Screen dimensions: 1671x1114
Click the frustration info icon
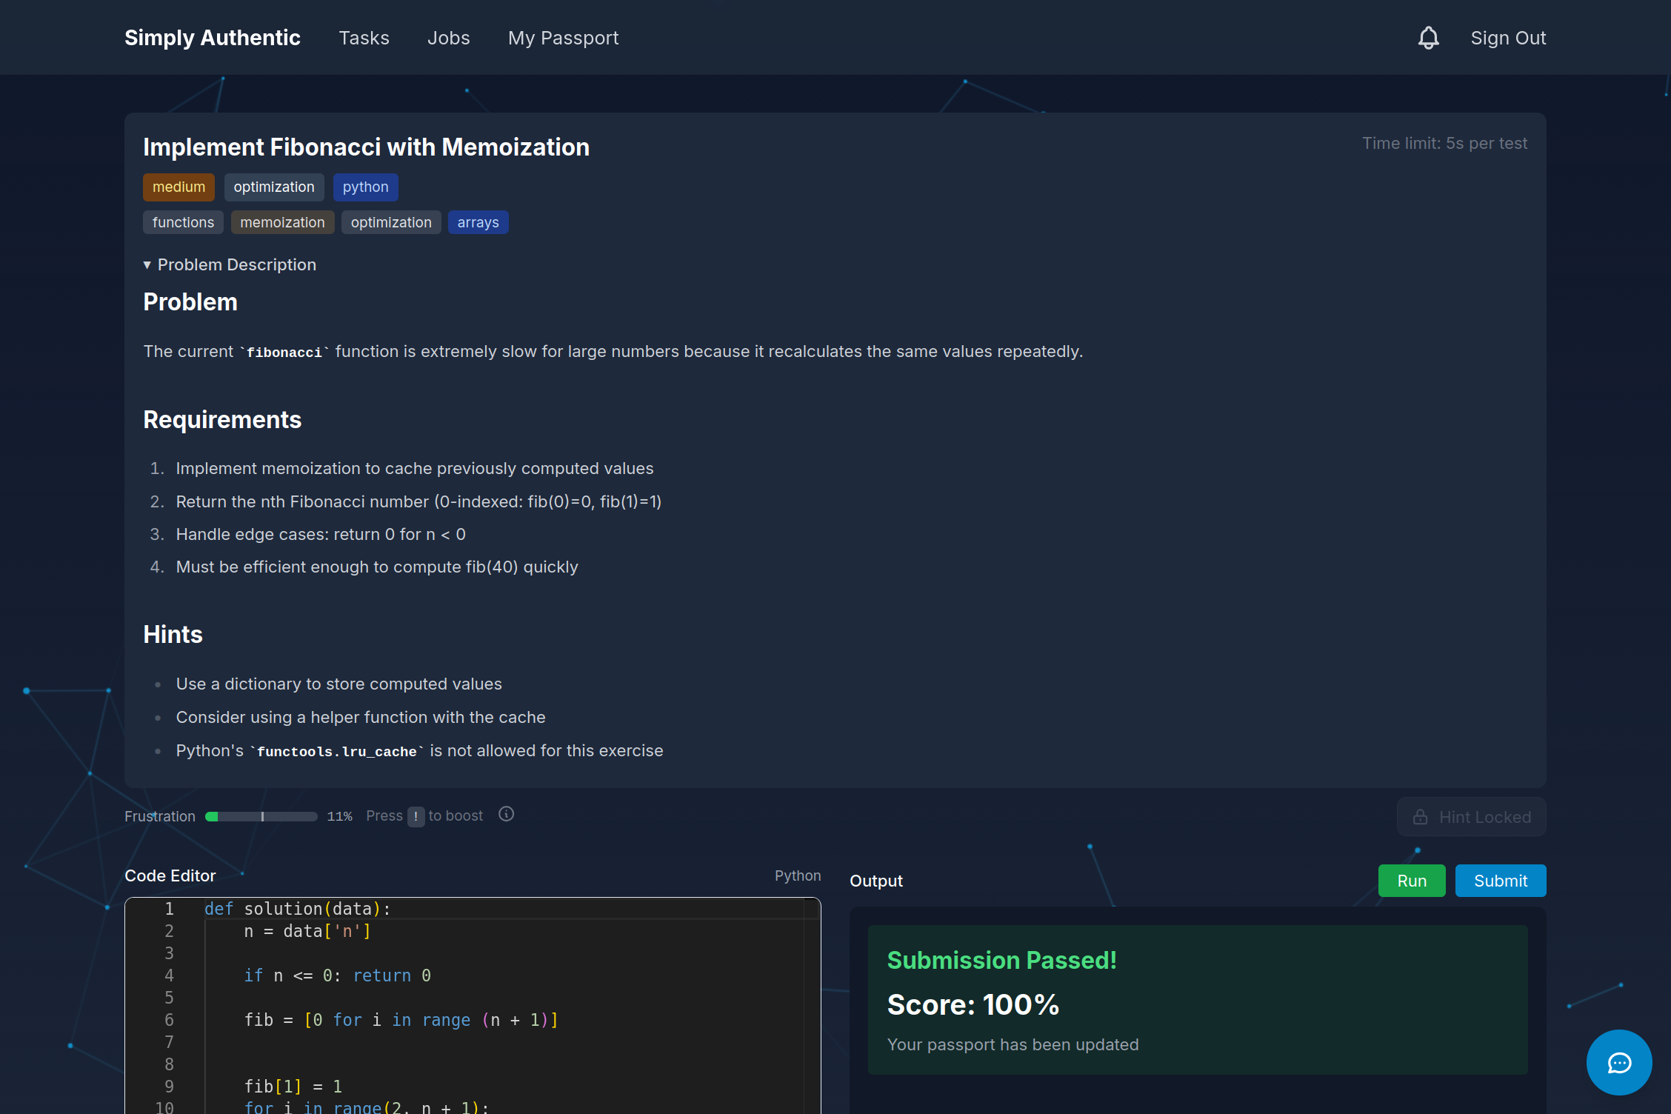coord(506,815)
